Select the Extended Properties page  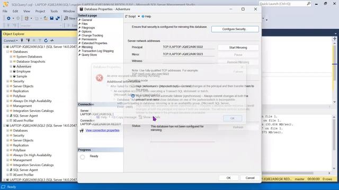pyautogui.click(x=94, y=43)
